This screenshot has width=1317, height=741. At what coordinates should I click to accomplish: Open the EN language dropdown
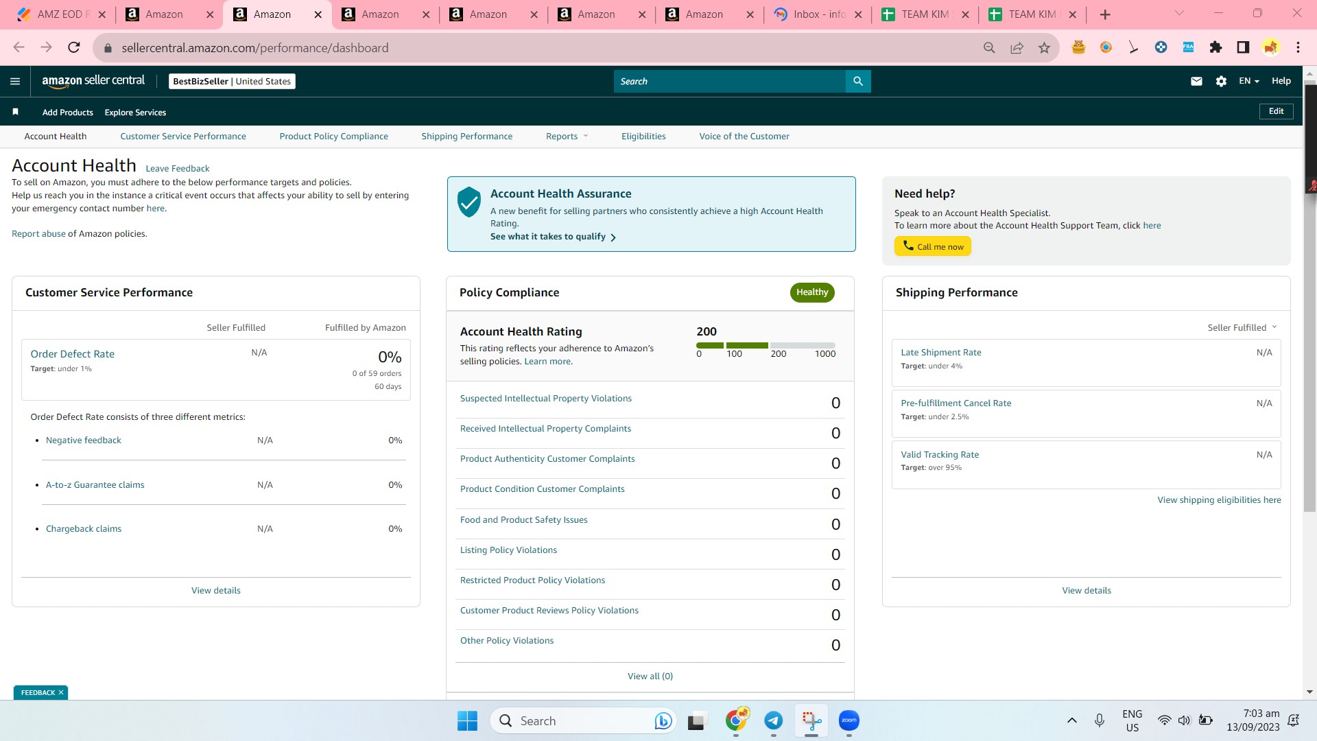click(x=1248, y=81)
